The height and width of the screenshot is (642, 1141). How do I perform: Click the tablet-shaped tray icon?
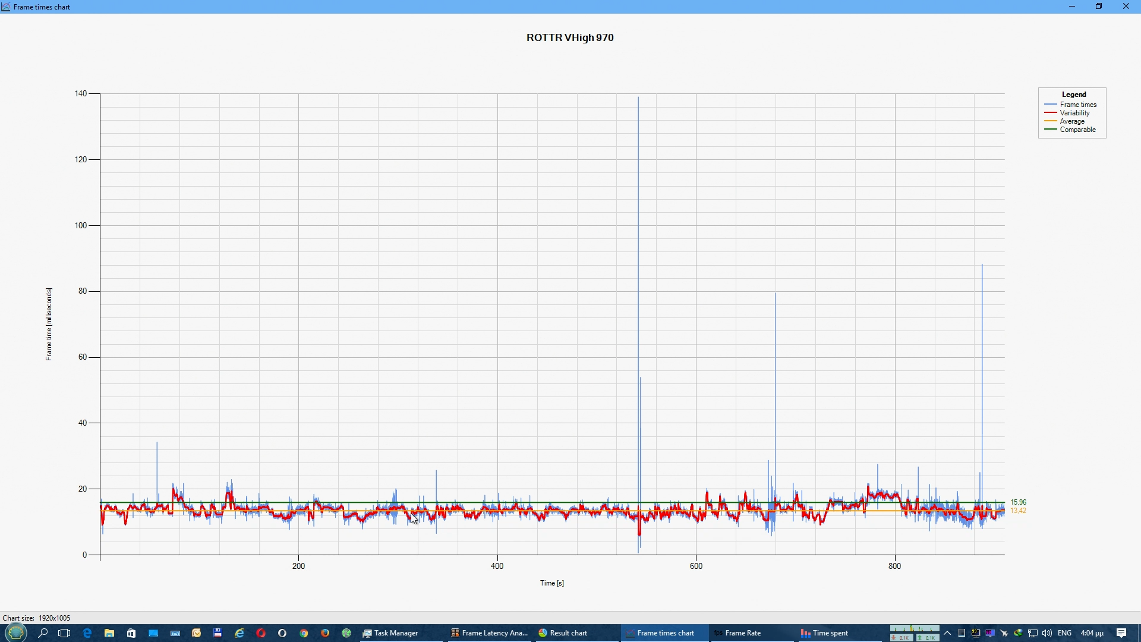tap(962, 633)
